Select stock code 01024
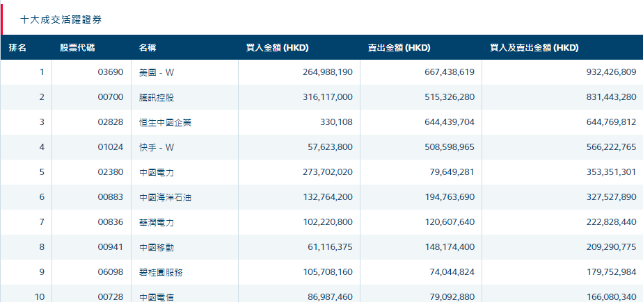This screenshot has height=302, width=643. tap(111, 147)
